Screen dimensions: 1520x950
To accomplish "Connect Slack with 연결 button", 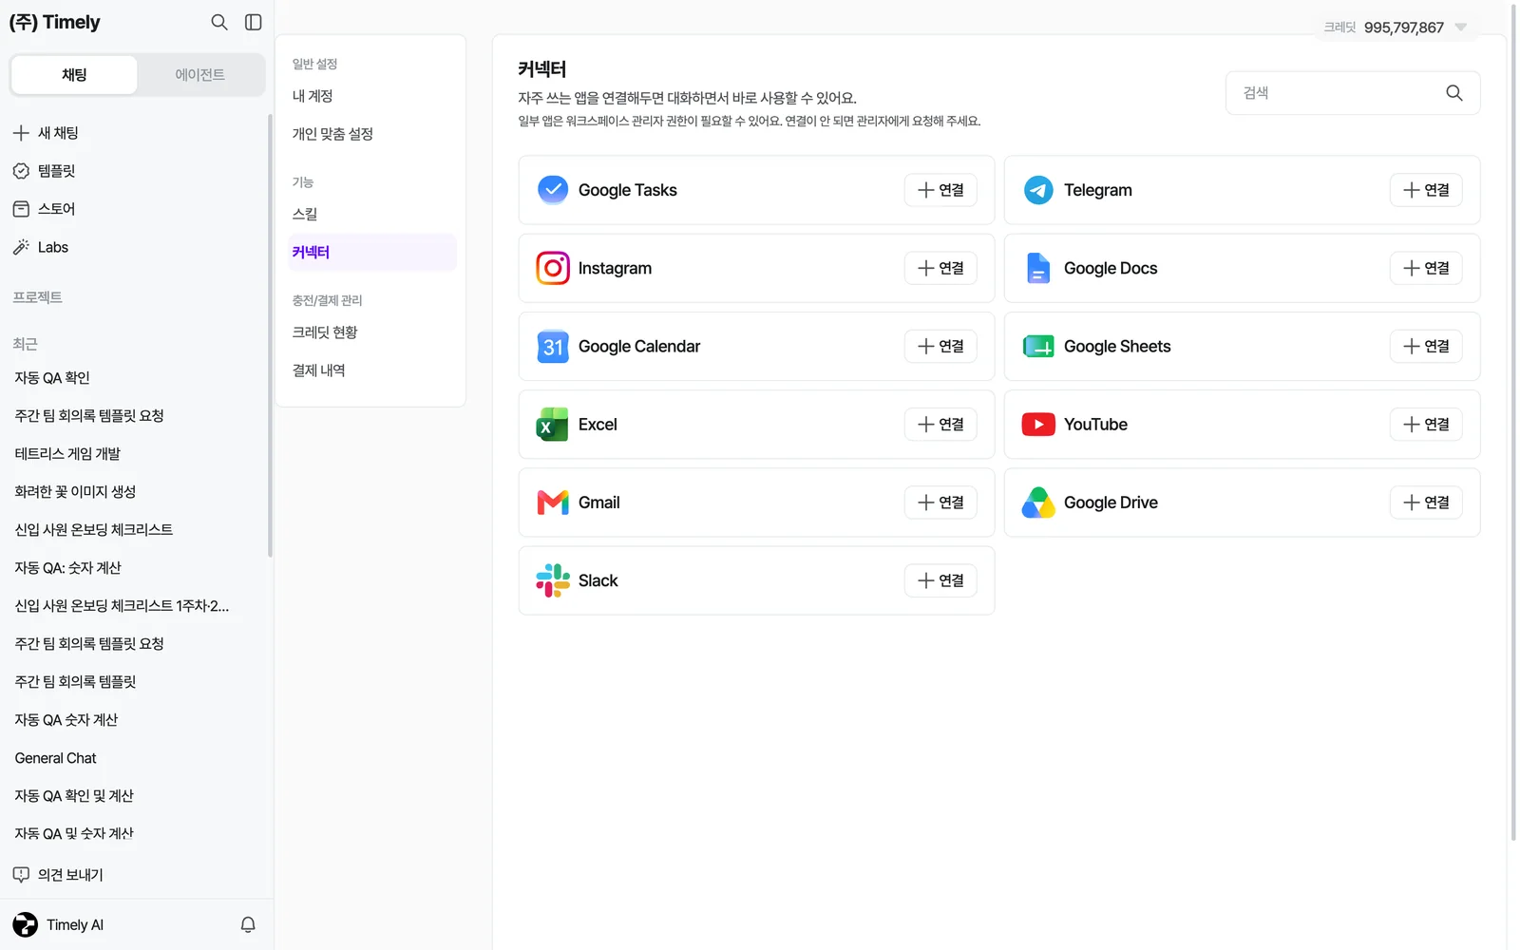I will pos(940,580).
